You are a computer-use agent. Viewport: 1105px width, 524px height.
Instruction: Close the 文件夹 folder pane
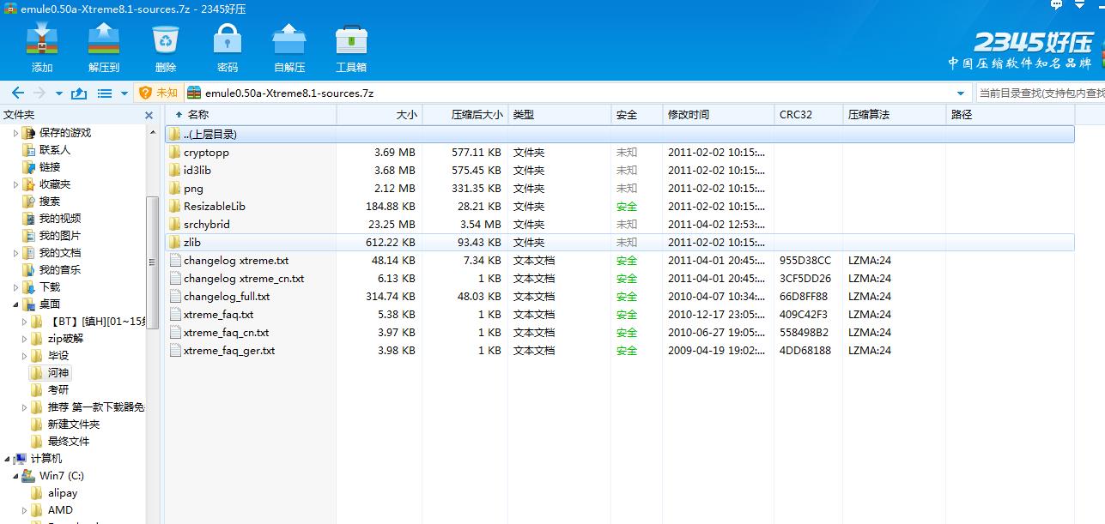click(x=149, y=115)
